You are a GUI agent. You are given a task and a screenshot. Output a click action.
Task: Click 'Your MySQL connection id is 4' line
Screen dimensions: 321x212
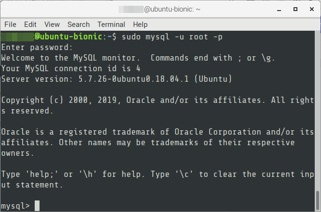tap(71, 69)
